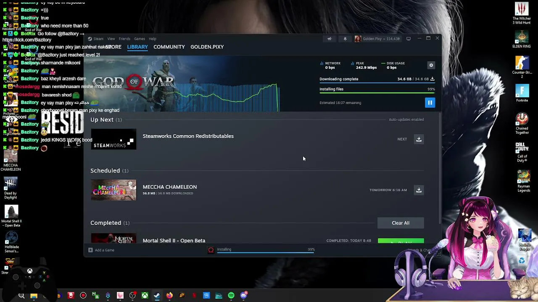Open the View menu
The height and width of the screenshot is (302, 538).
(111, 39)
